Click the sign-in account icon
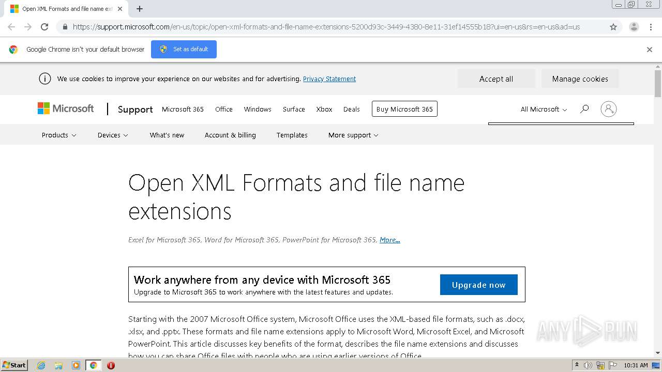The image size is (662, 372). 609,109
